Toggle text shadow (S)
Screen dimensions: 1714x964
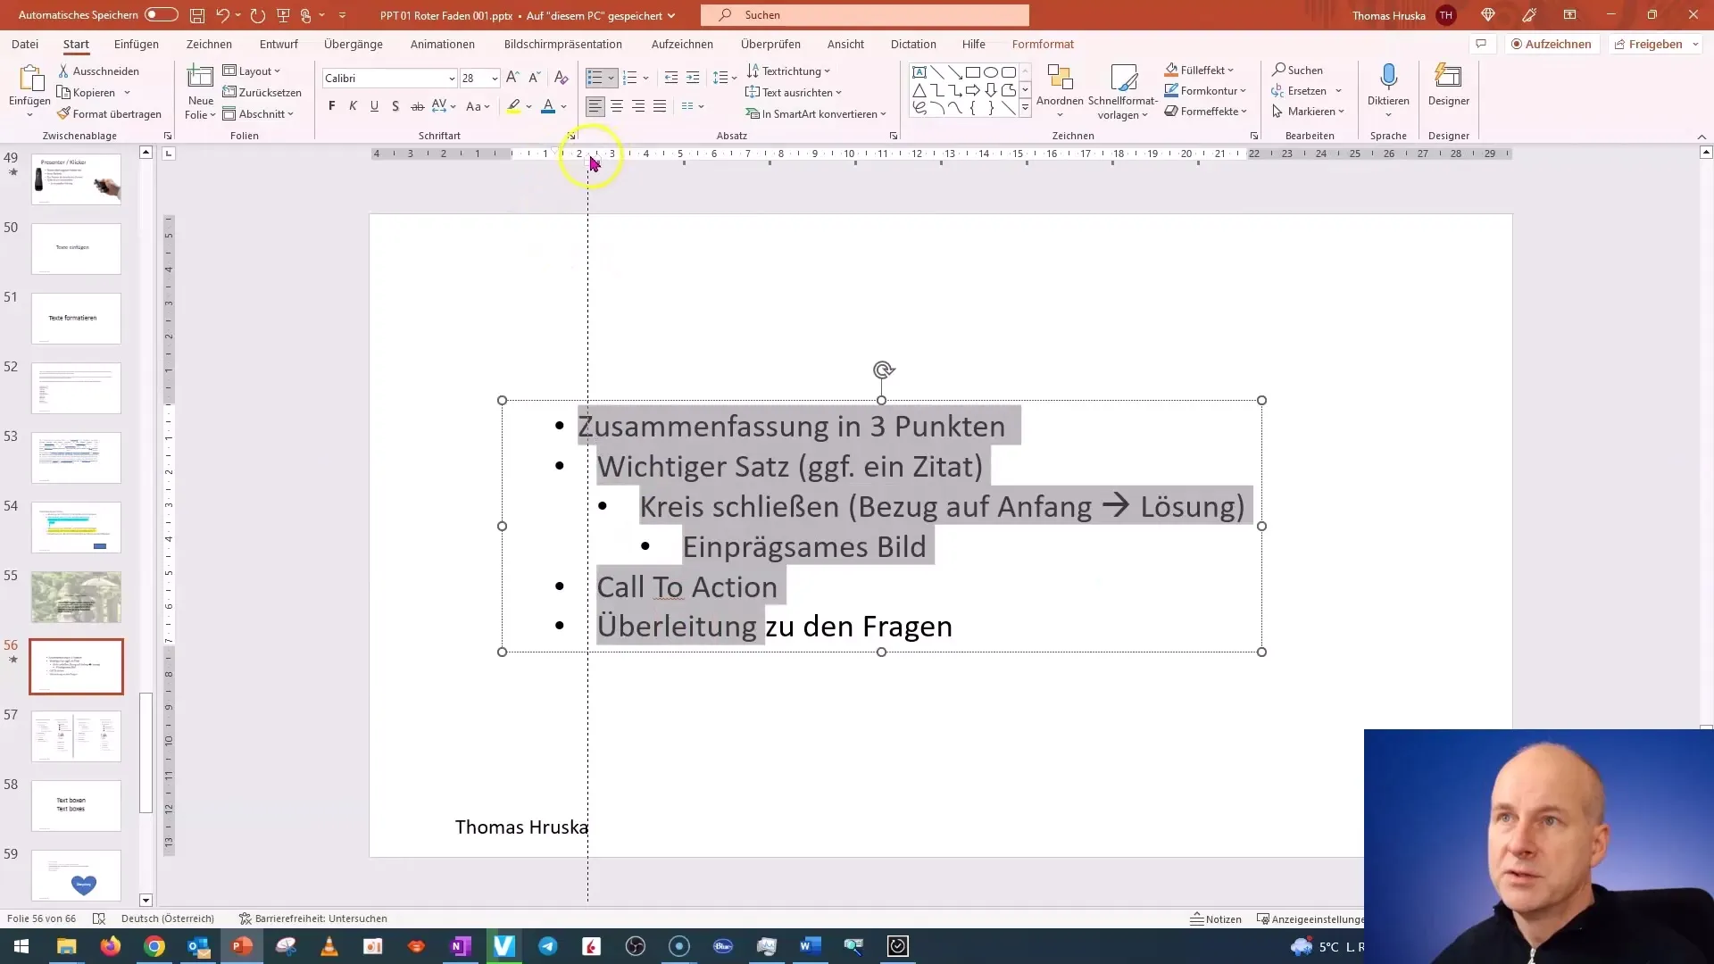coord(395,106)
